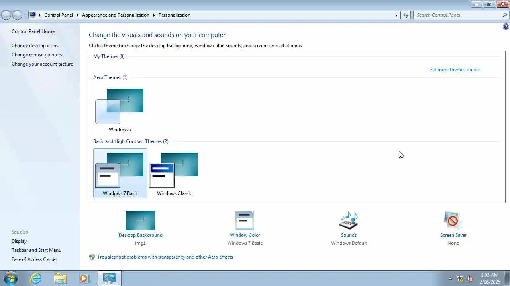Show hidden tray icons arrow
Screen dimensions: 510x286
pos(451,278)
